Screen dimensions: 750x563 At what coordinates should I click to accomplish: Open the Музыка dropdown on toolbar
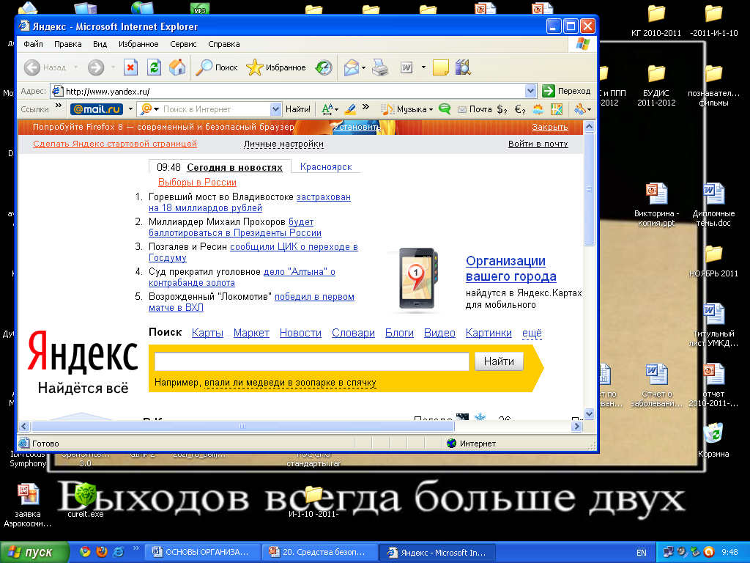point(407,109)
